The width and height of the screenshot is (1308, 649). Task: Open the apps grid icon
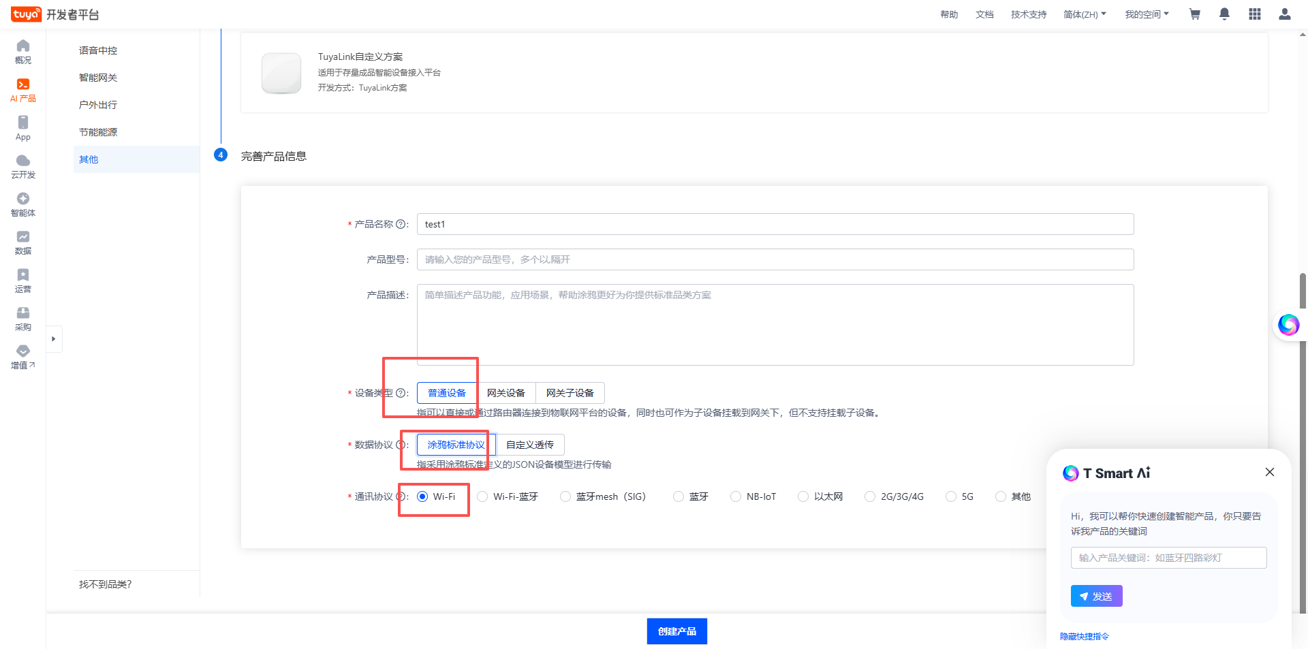(1255, 14)
